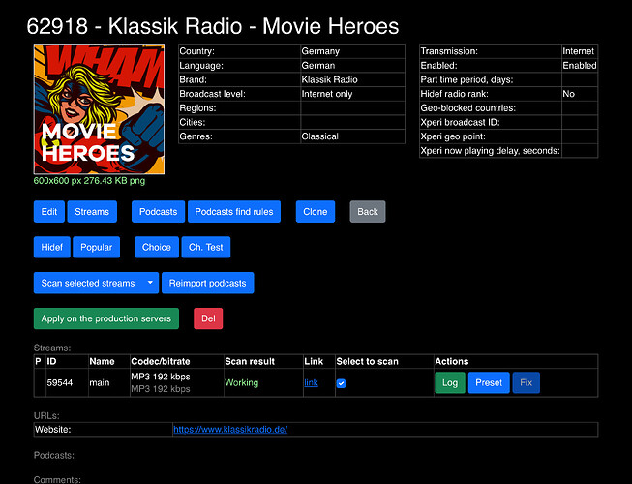The image size is (632, 484).
Task: Click the 'Classical' genre value
Action: pos(319,136)
